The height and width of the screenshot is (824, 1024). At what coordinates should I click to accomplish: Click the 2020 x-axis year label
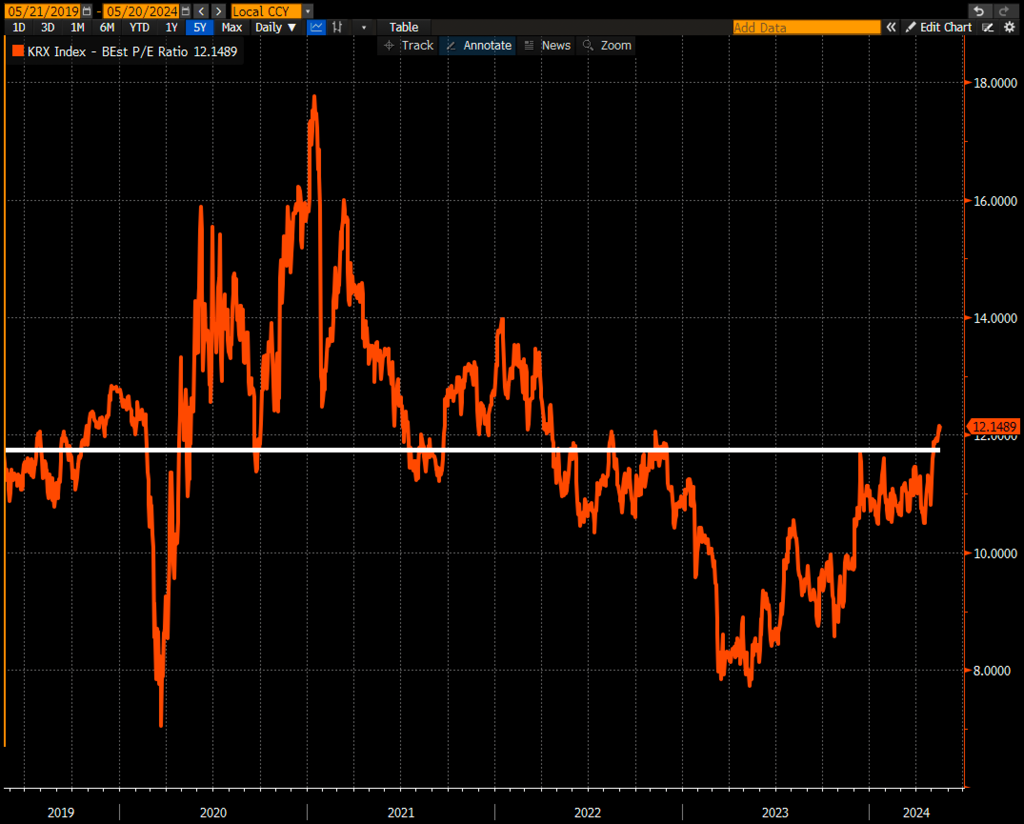213,813
